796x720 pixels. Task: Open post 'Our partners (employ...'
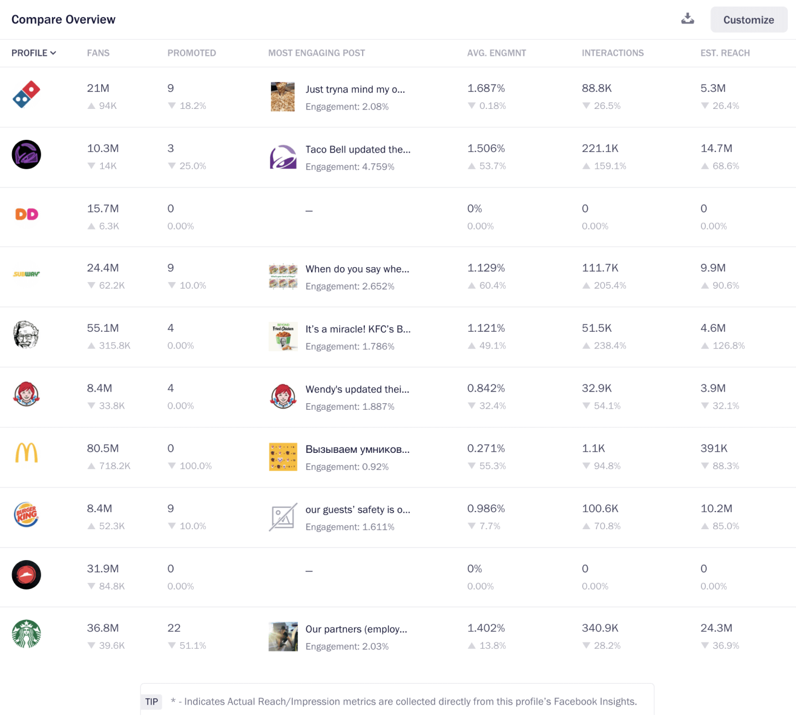[357, 629]
